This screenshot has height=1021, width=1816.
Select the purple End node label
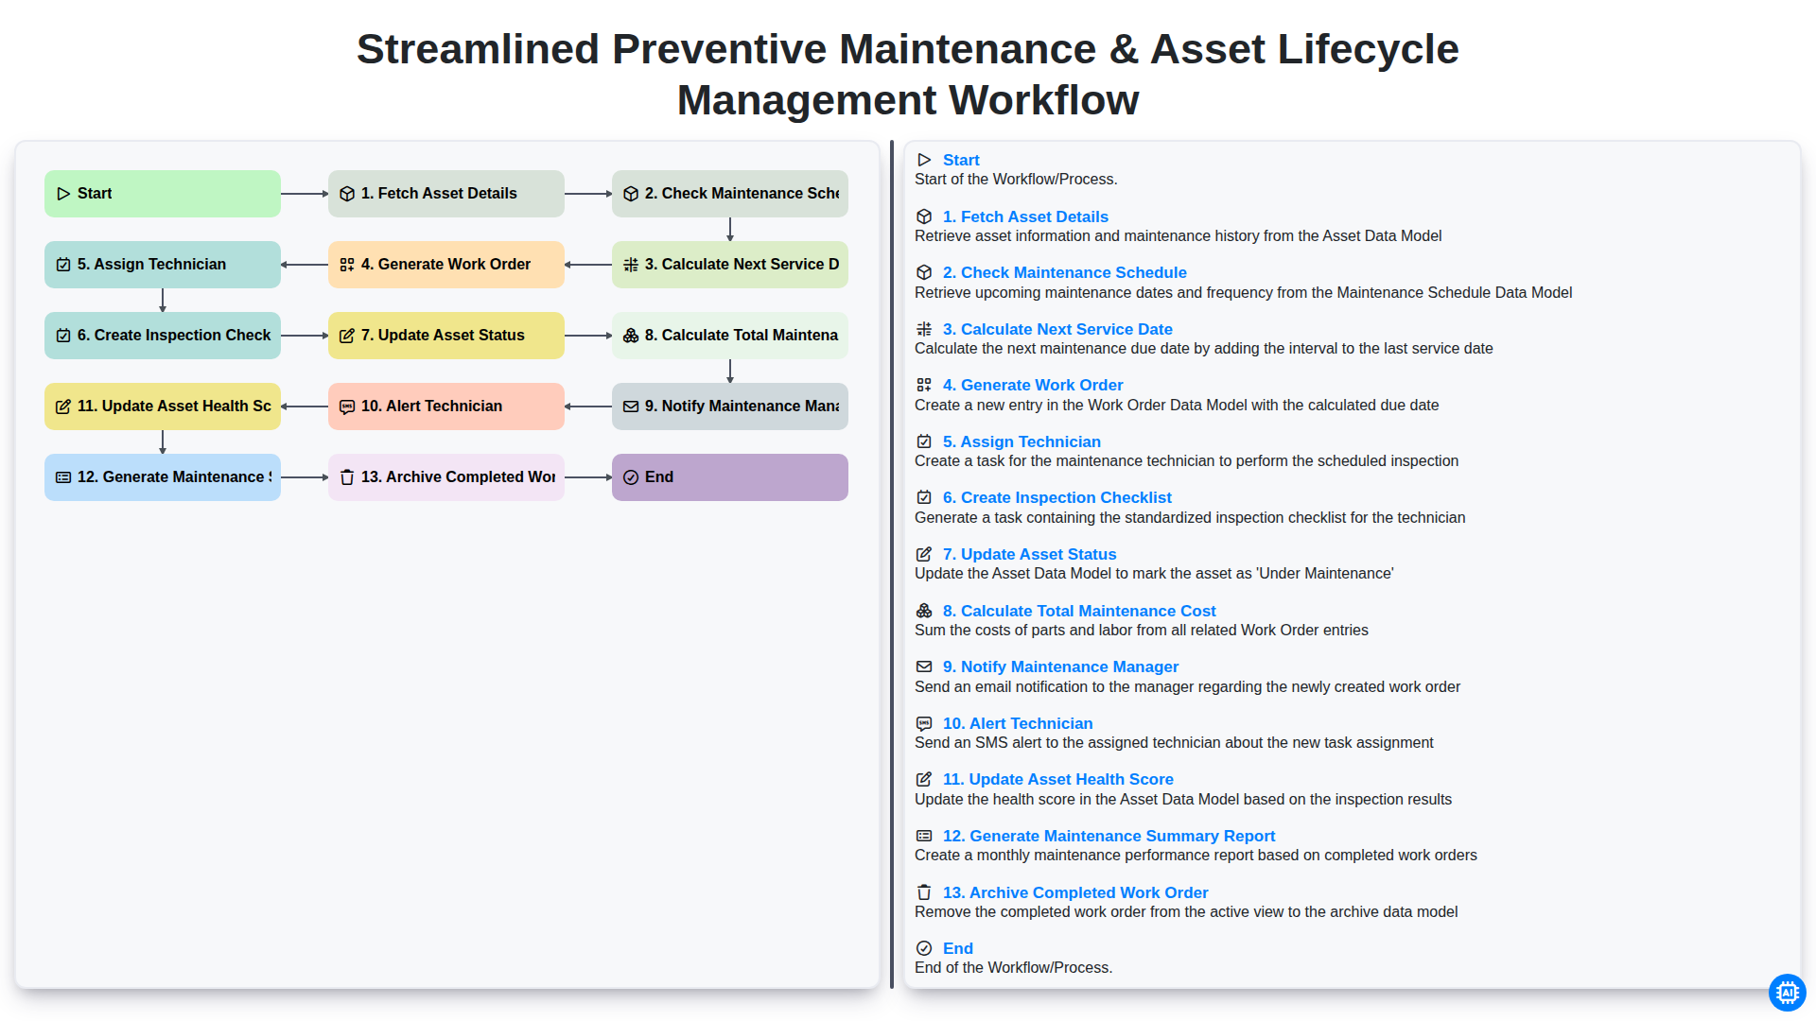point(659,477)
